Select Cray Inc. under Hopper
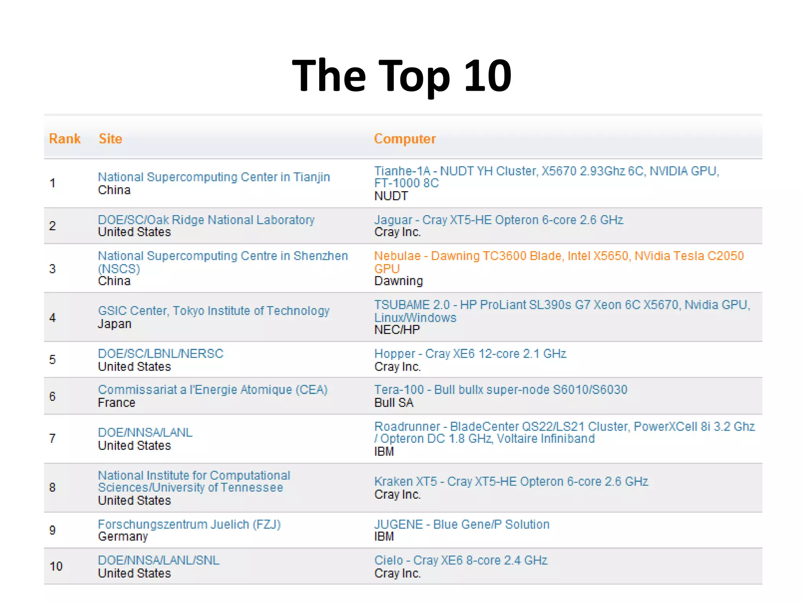The image size is (804, 603). (x=397, y=367)
